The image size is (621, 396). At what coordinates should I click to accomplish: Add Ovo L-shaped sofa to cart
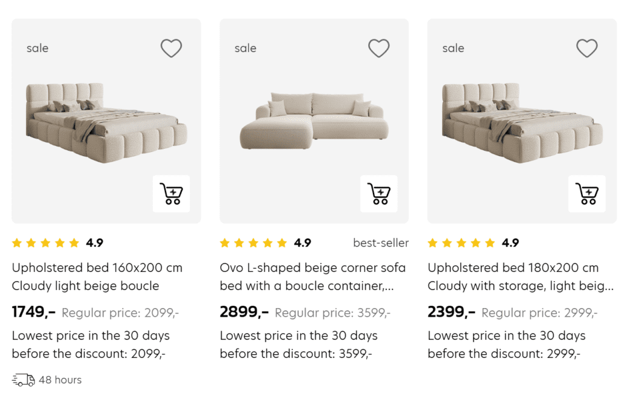379,194
